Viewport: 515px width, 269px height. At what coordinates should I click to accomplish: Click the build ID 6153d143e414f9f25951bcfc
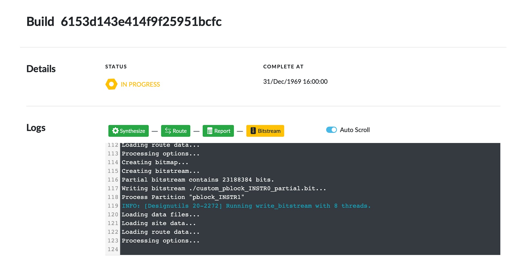pyautogui.click(x=141, y=22)
